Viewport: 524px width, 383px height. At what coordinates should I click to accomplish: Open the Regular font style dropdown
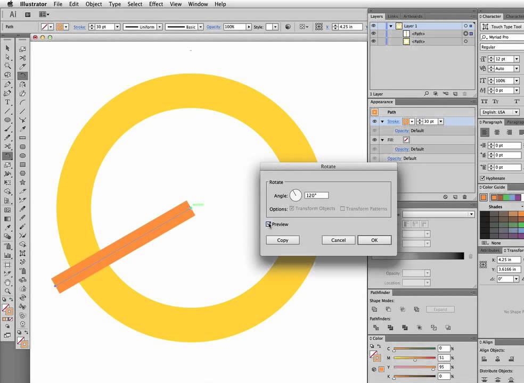(x=502, y=47)
